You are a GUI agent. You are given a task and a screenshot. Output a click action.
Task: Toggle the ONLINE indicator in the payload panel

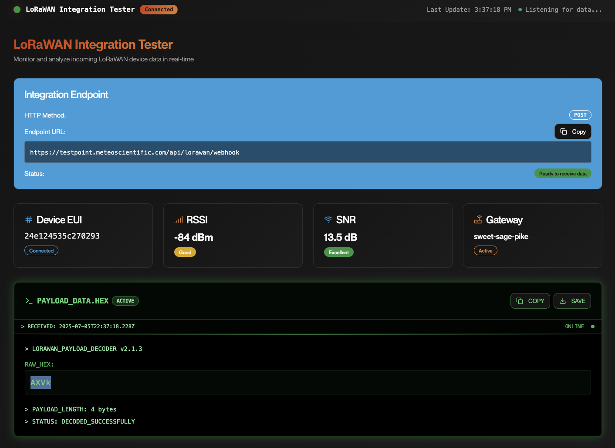tap(581, 326)
